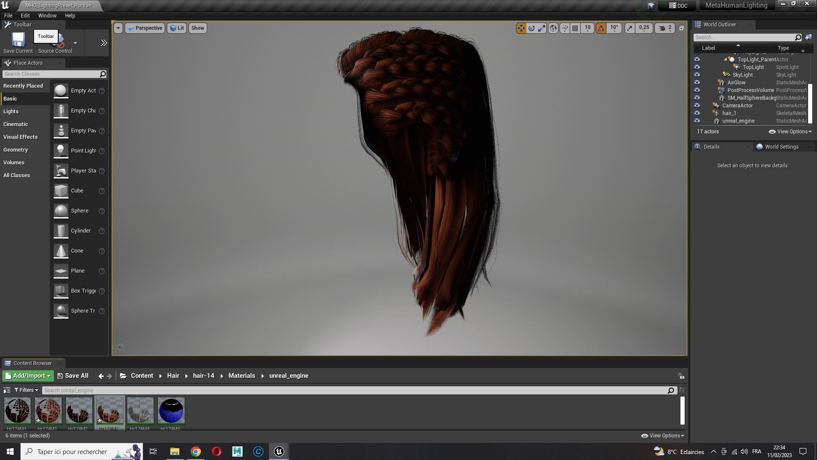
Task: Toggle visibility of hair_1 actor
Action: pos(697,113)
